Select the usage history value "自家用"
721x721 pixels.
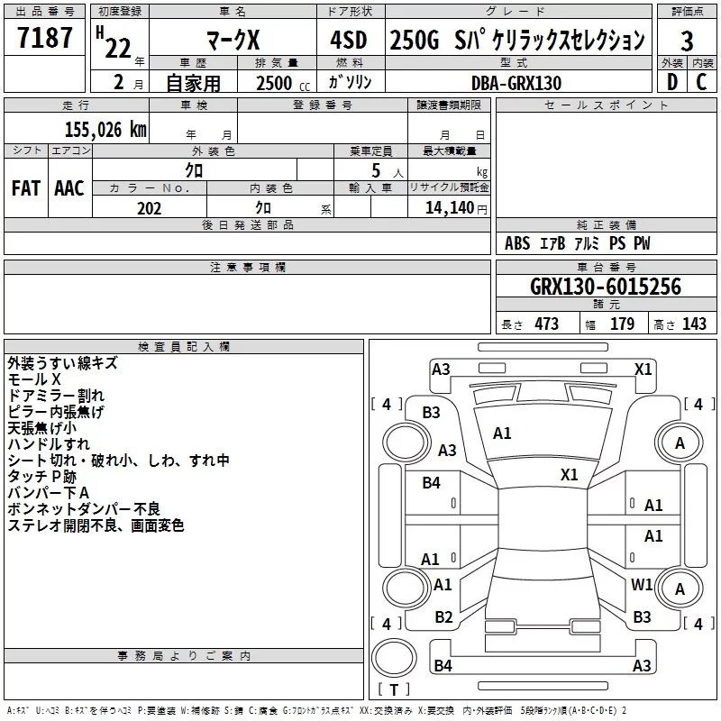(193, 83)
